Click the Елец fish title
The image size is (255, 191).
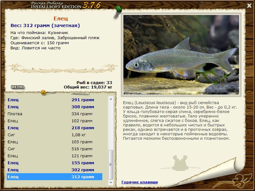[61, 18]
